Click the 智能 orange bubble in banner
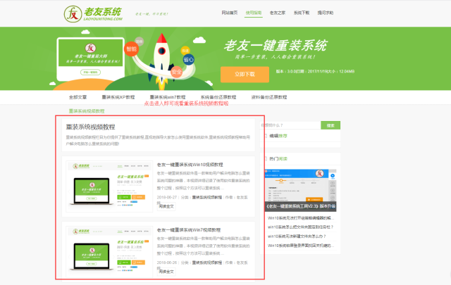Screen dimensions: 451x285 point(131,49)
